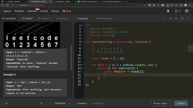The height and width of the screenshot is (108, 193).
Task: Go to the next problem arrow
Action: pos(69,103)
